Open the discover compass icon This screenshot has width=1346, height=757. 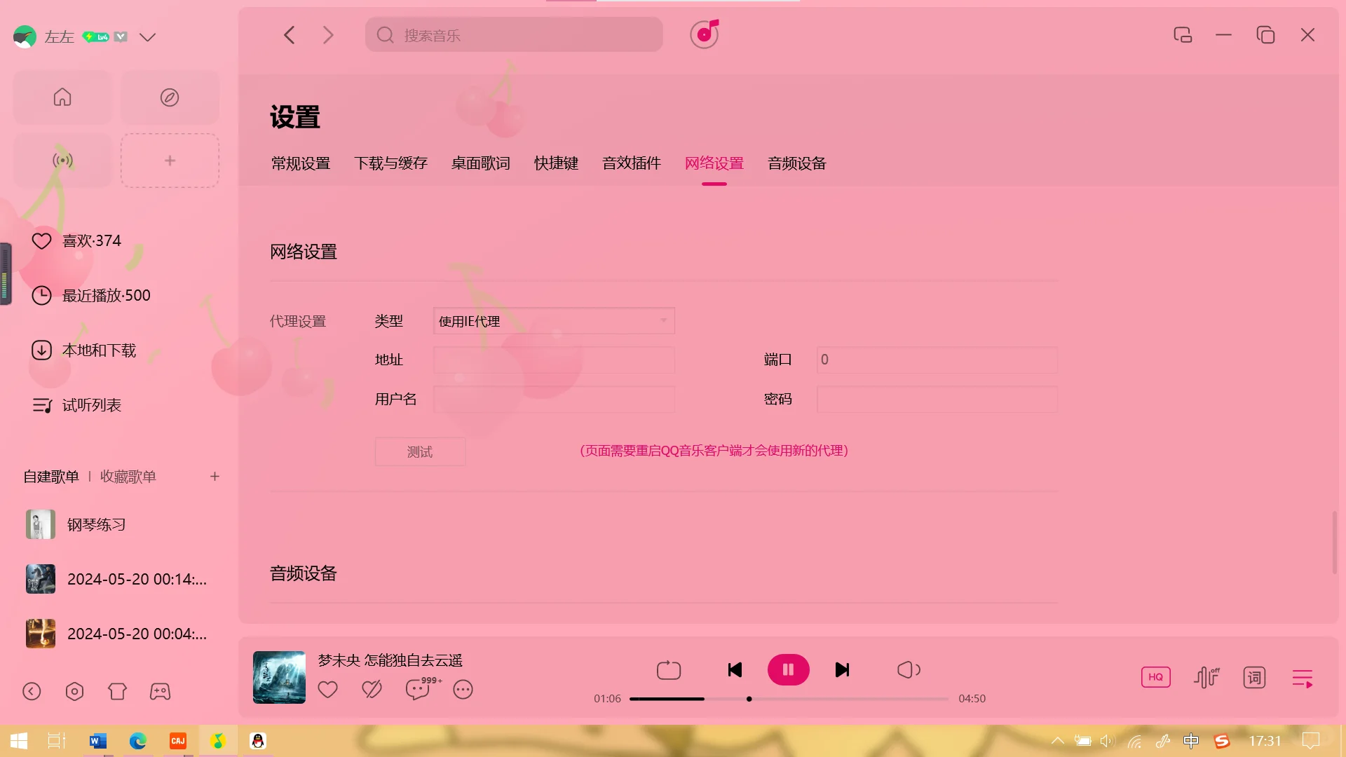point(170,97)
